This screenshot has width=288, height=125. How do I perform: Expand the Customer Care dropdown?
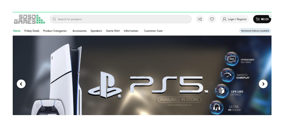coord(154,31)
